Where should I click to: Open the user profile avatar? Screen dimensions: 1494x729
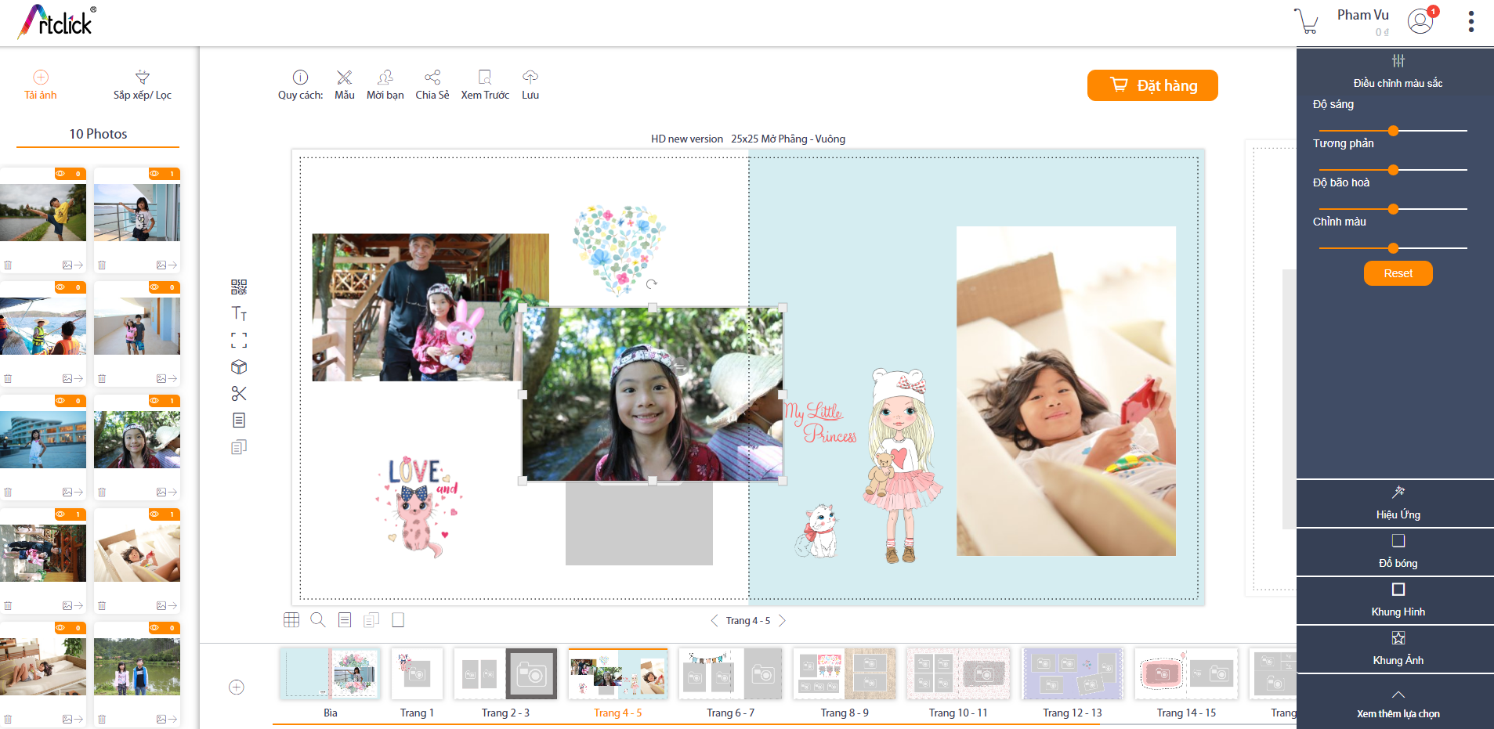click(x=1420, y=21)
